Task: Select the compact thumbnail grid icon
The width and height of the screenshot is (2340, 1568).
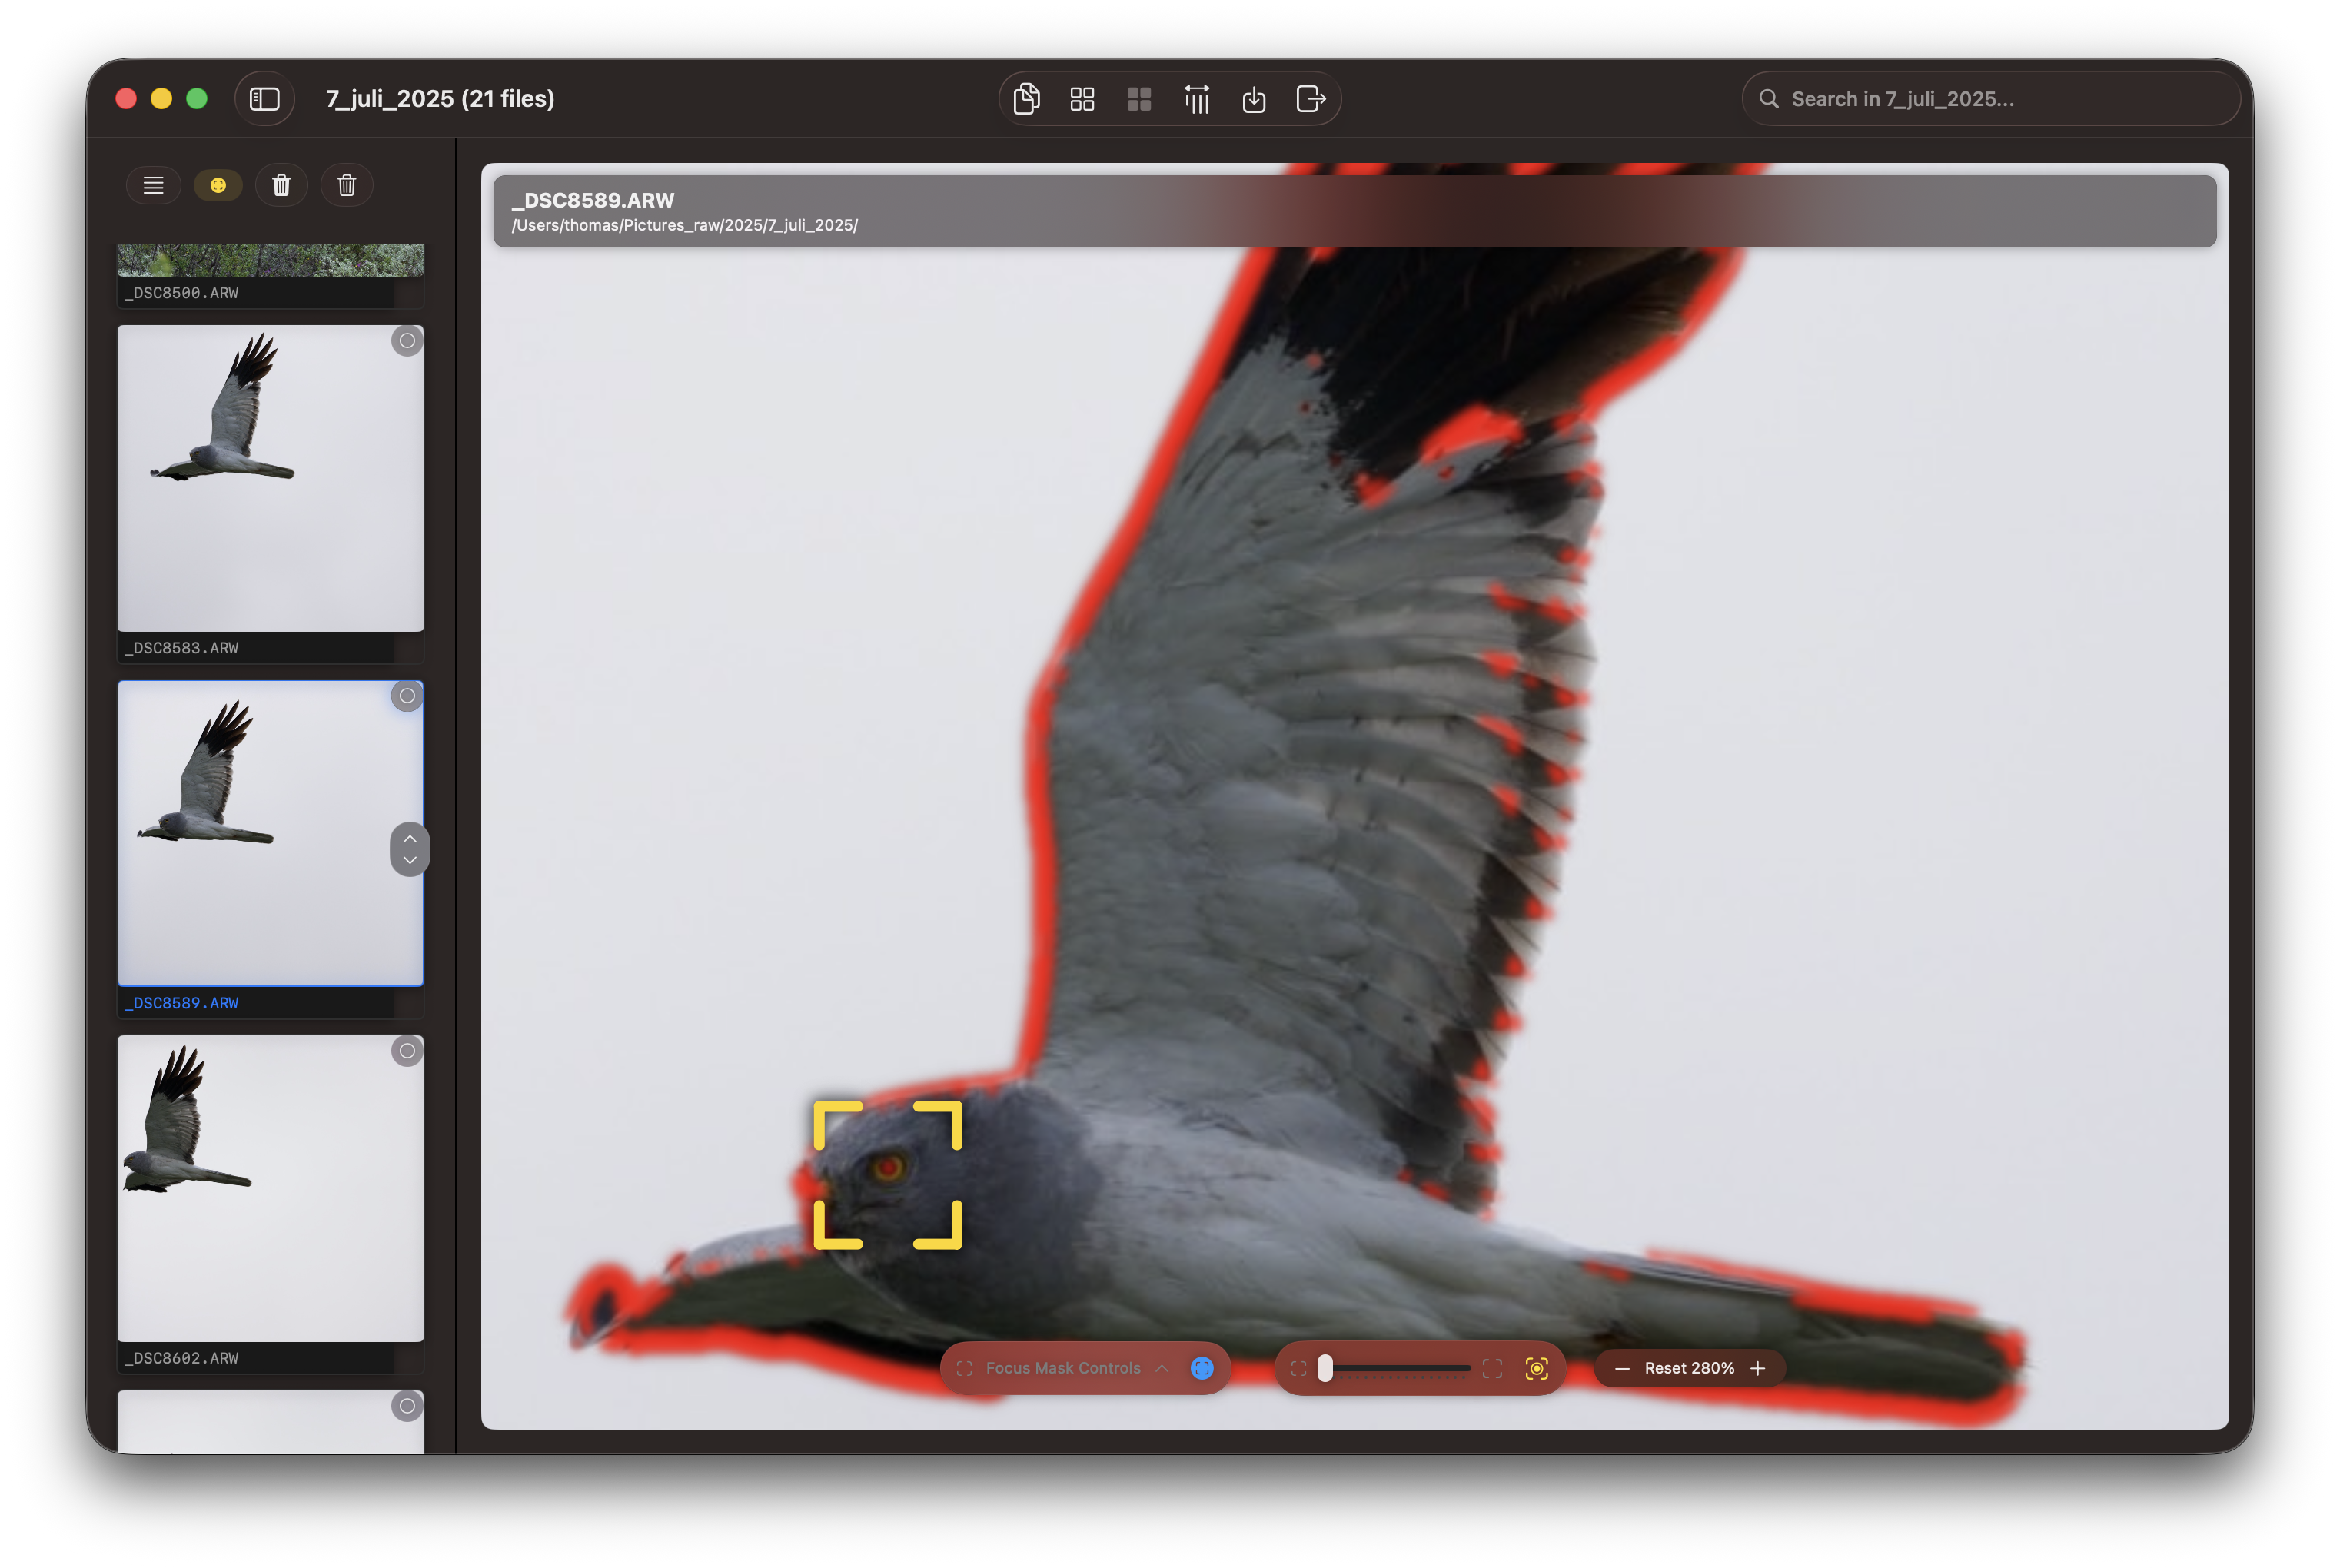Action: (1139, 98)
